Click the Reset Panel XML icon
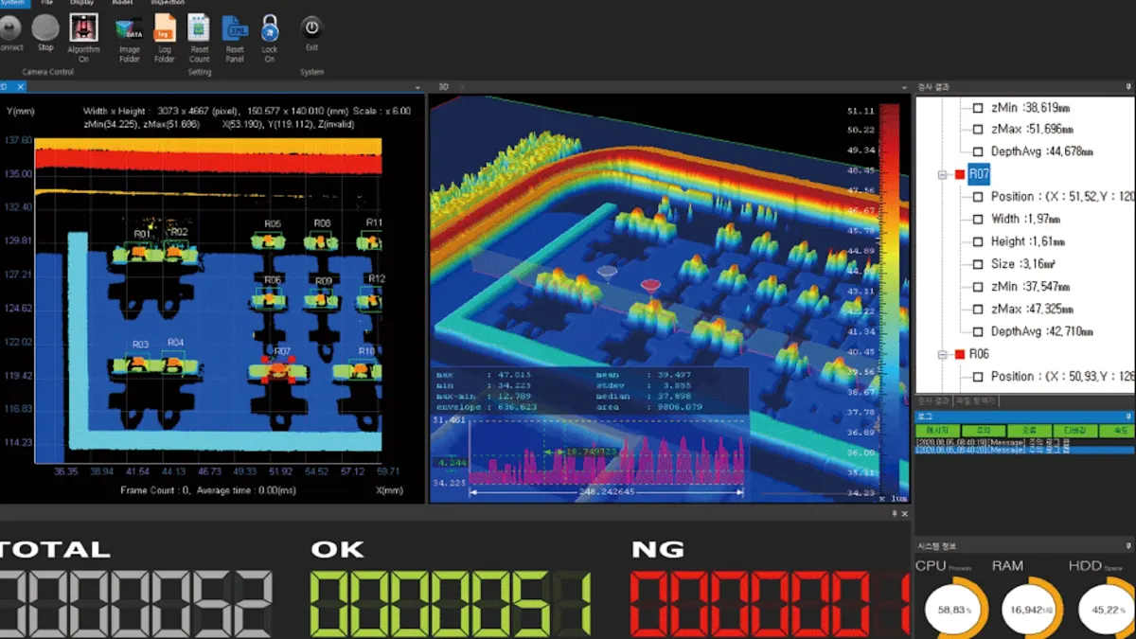1136x639 pixels. tap(235, 27)
